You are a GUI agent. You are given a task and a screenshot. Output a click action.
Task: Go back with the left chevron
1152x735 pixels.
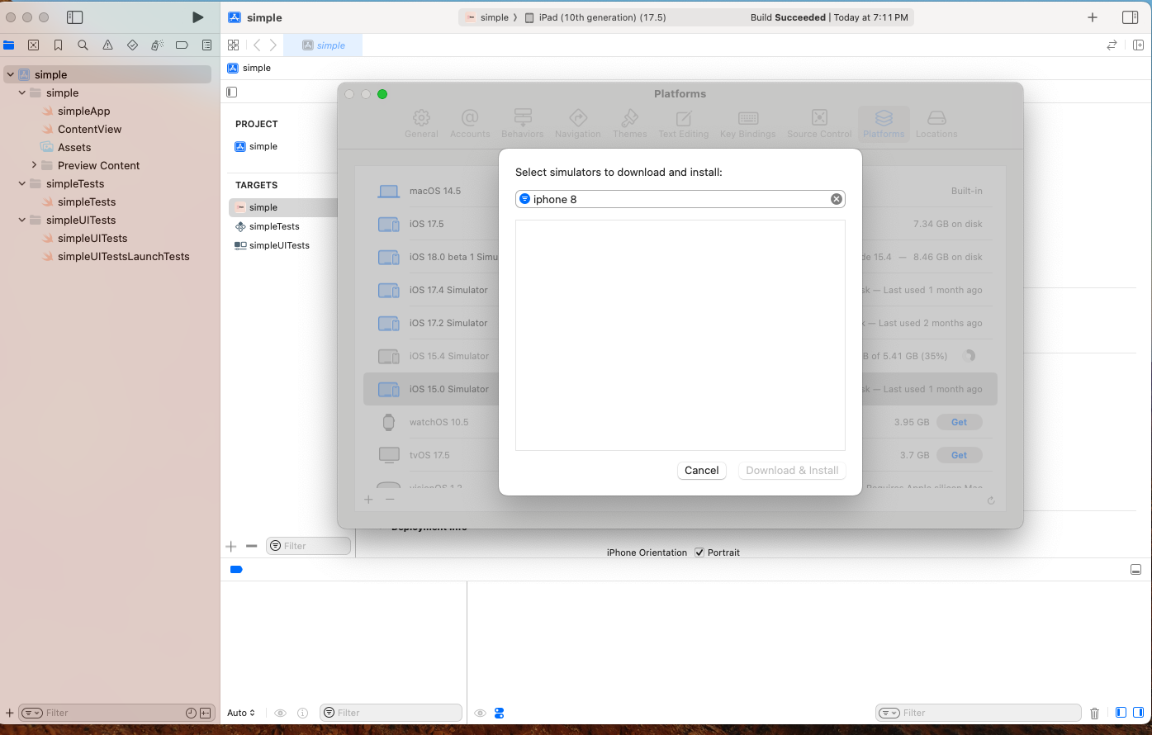coord(257,45)
